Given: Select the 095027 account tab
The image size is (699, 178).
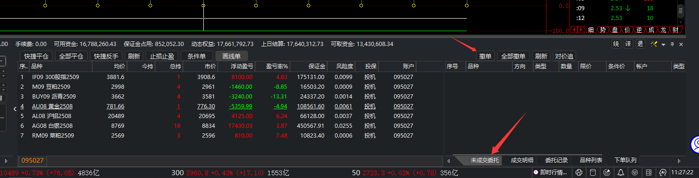Looking at the screenshot, I should coord(33,160).
